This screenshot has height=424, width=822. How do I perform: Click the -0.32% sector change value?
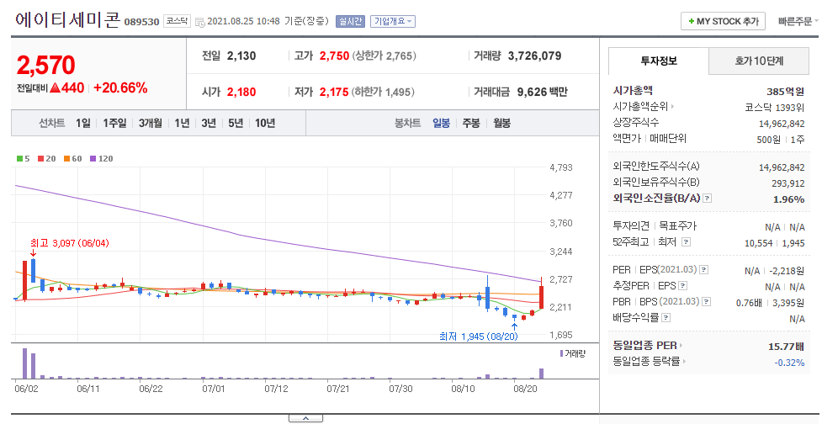point(789,363)
